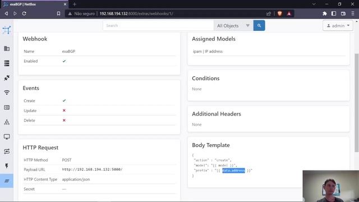
Task: Open the All Objects filter dropdown
Action: point(233,26)
